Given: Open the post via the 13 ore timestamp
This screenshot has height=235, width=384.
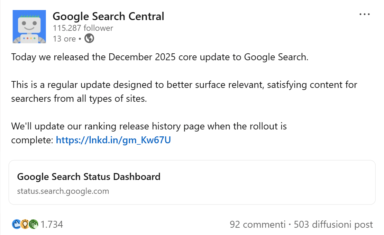Looking at the screenshot, I should tap(64, 39).
